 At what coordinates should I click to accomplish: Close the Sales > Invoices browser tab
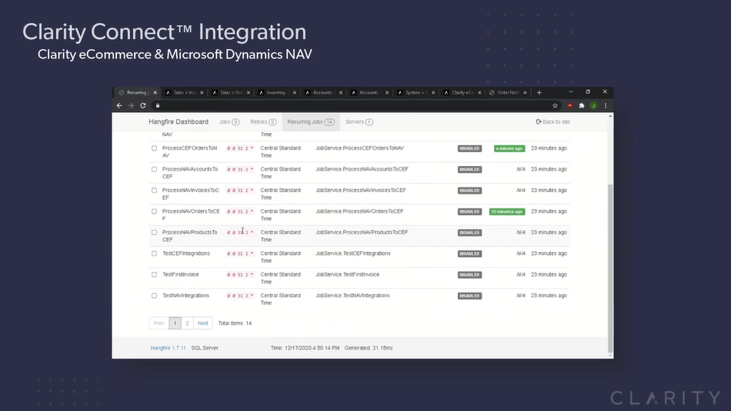coord(202,93)
